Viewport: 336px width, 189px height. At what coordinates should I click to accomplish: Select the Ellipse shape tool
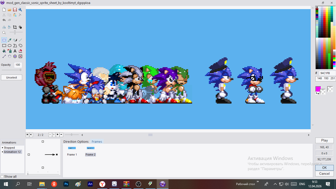[10, 46]
